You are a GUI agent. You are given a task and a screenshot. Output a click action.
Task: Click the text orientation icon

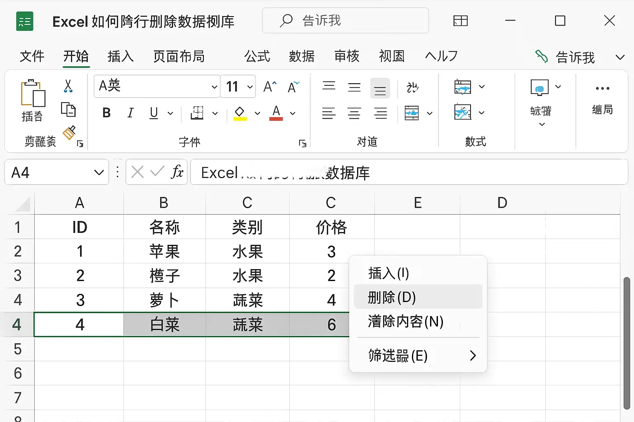(x=412, y=87)
